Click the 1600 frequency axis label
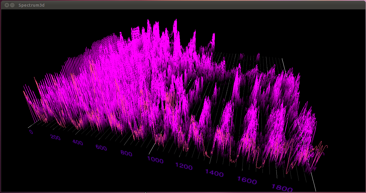 pyautogui.click(x=247, y=181)
